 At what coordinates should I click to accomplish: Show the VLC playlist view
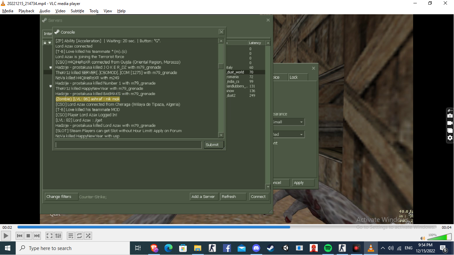71,236
